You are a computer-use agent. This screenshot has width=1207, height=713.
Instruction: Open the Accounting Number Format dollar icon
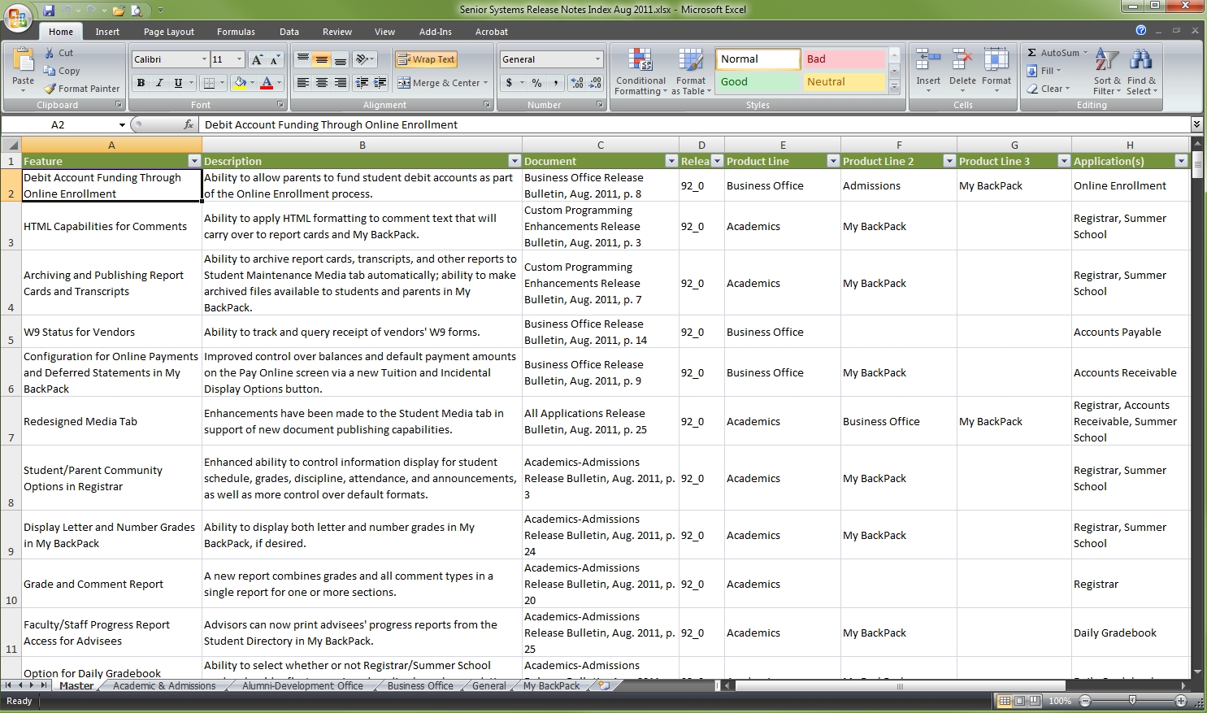point(509,83)
